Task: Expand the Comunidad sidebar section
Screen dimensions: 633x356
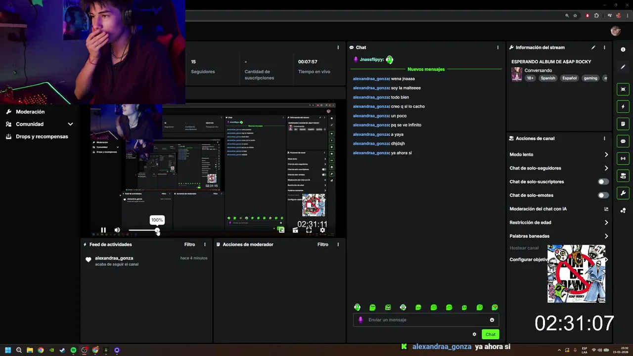Action: pos(40,124)
